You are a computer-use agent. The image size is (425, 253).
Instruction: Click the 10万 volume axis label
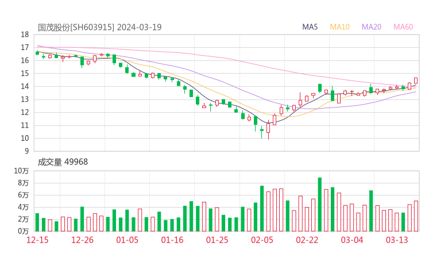point(21,171)
